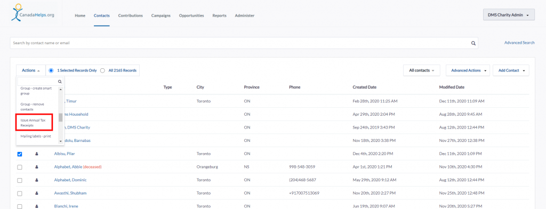Image resolution: width=546 pixels, height=209 pixels.
Task: Open the Contacts tab
Action: click(x=102, y=15)
